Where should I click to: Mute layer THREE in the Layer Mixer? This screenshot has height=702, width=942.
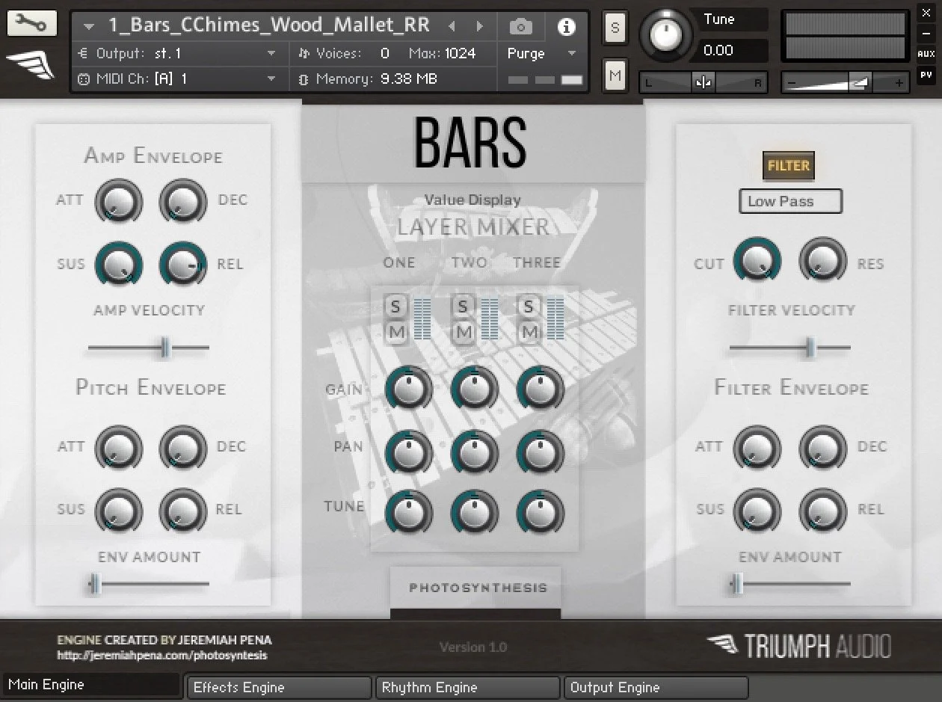pyautogui.click(x=529, y=333)
